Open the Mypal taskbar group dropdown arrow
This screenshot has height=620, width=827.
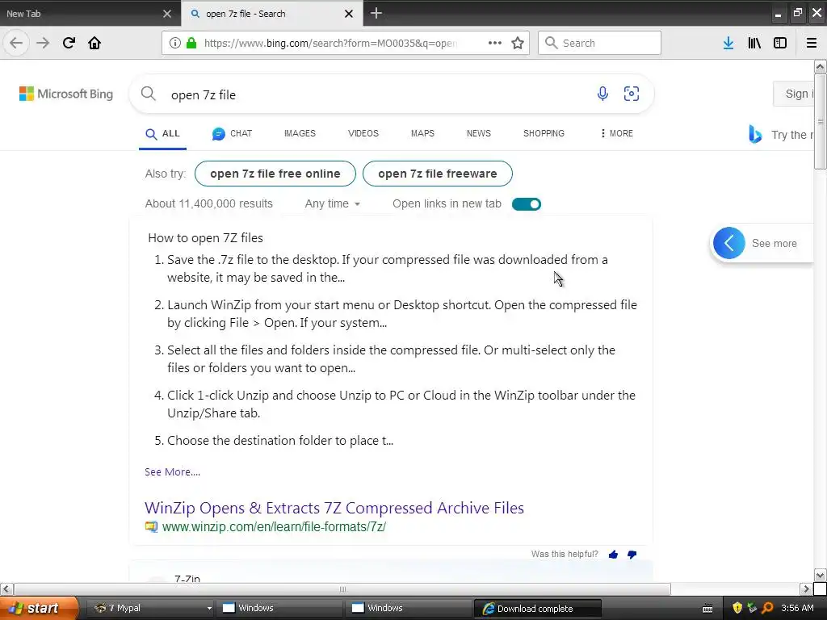click(x=209, y=609)
